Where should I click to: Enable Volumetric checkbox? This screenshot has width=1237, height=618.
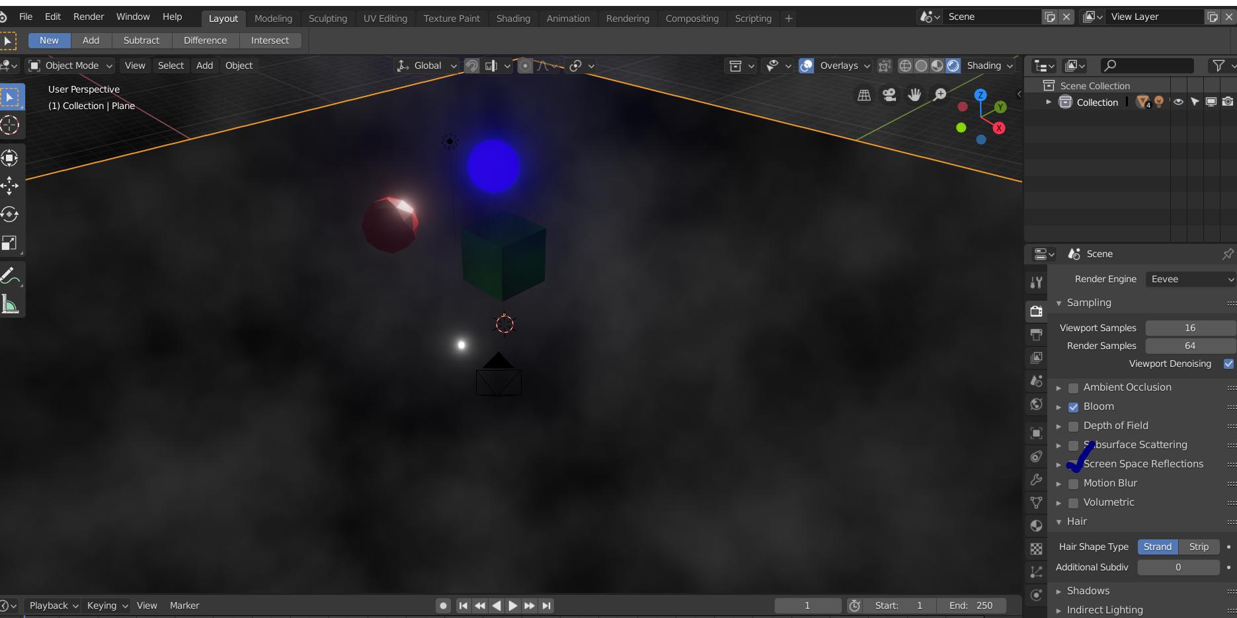(1073, 503)
